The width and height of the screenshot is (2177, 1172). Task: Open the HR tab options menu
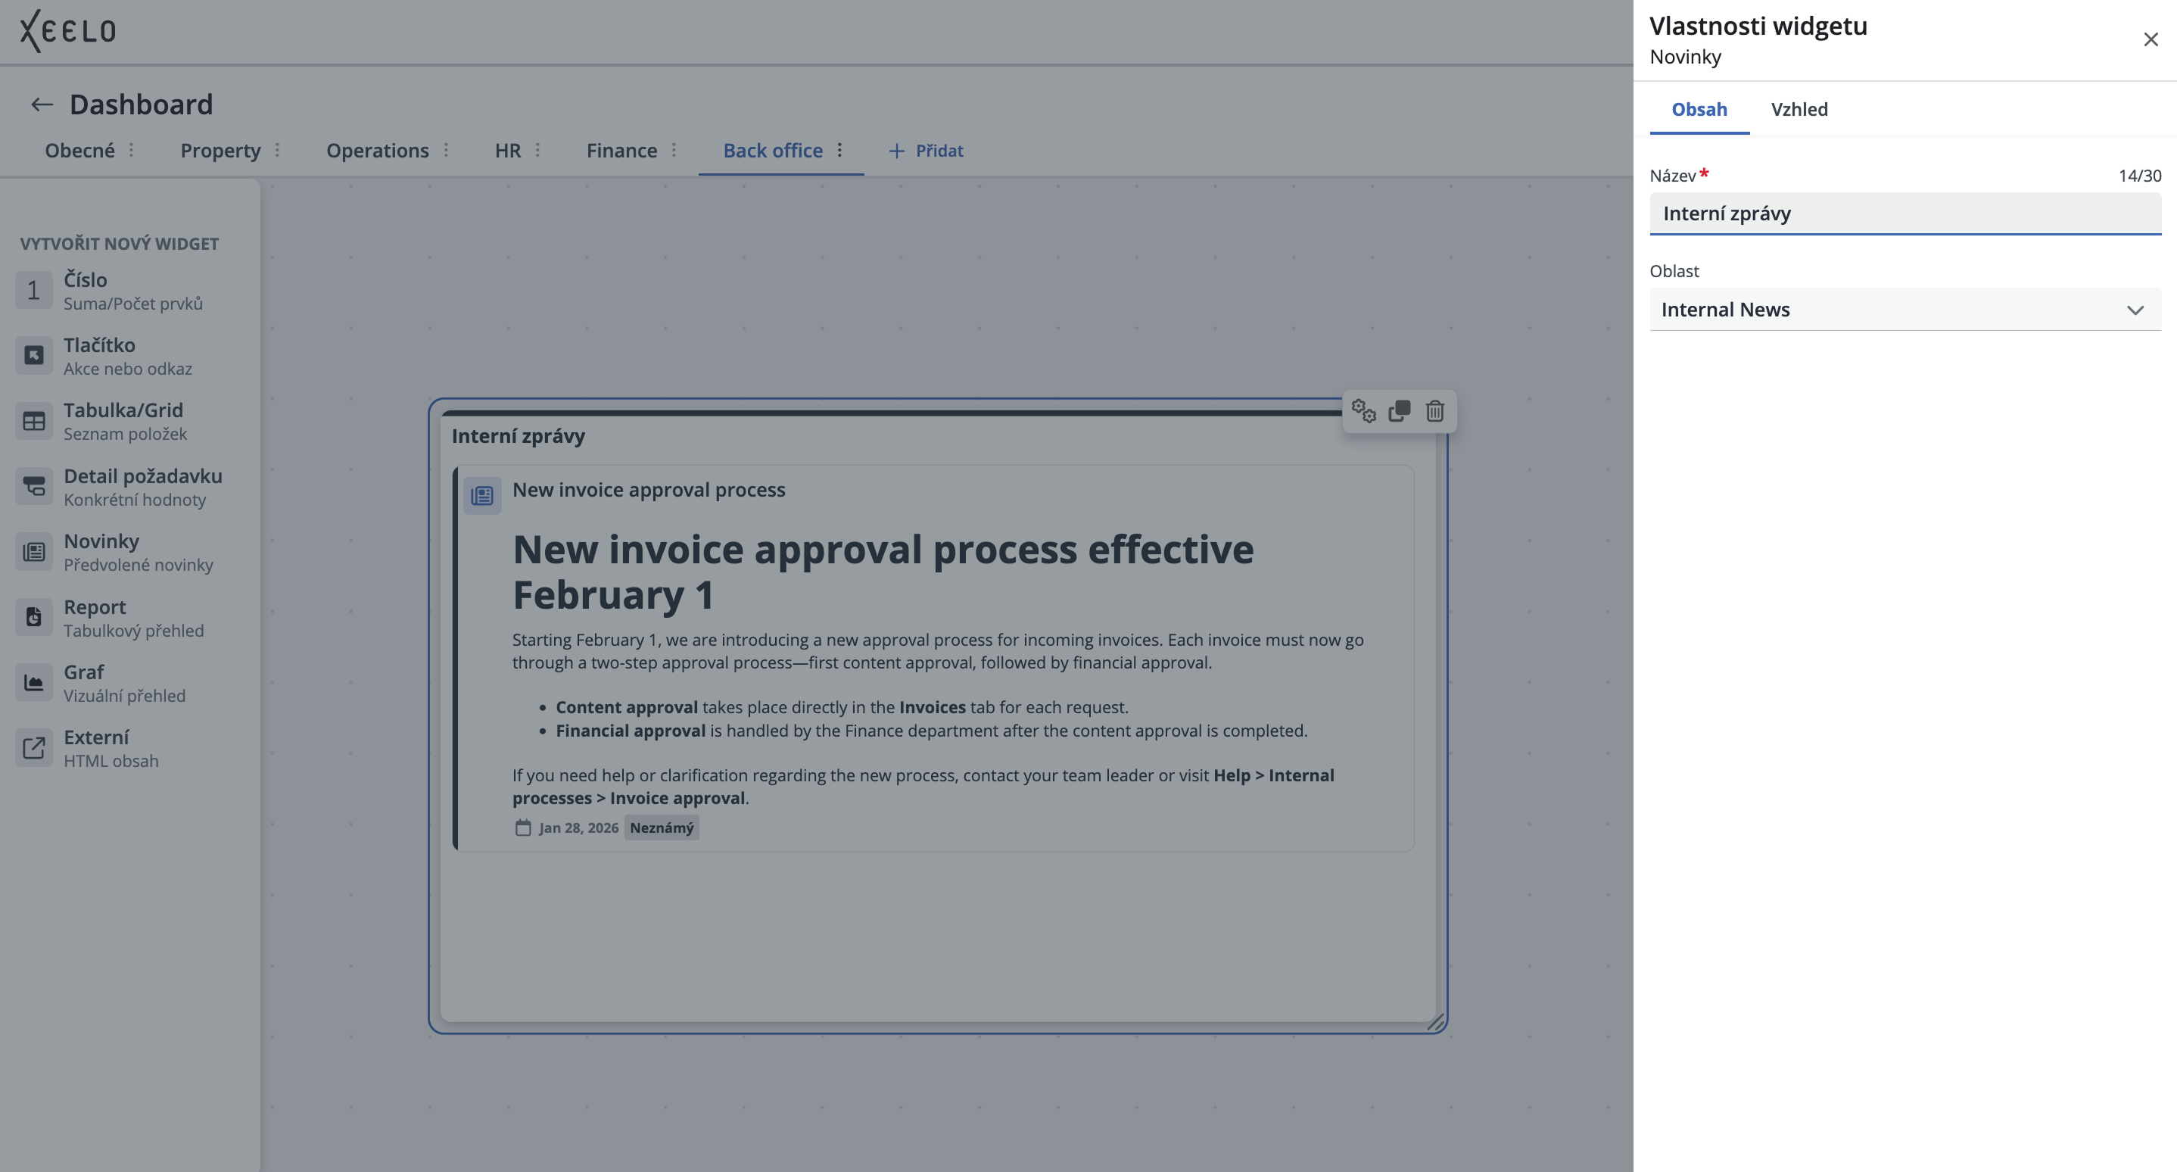coord(537,151)
